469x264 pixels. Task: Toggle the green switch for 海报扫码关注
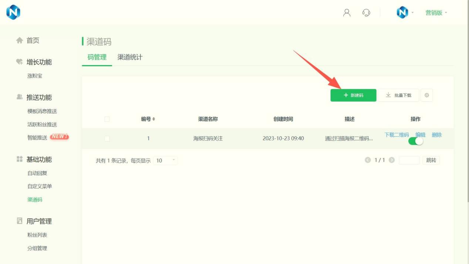[416, 141]
